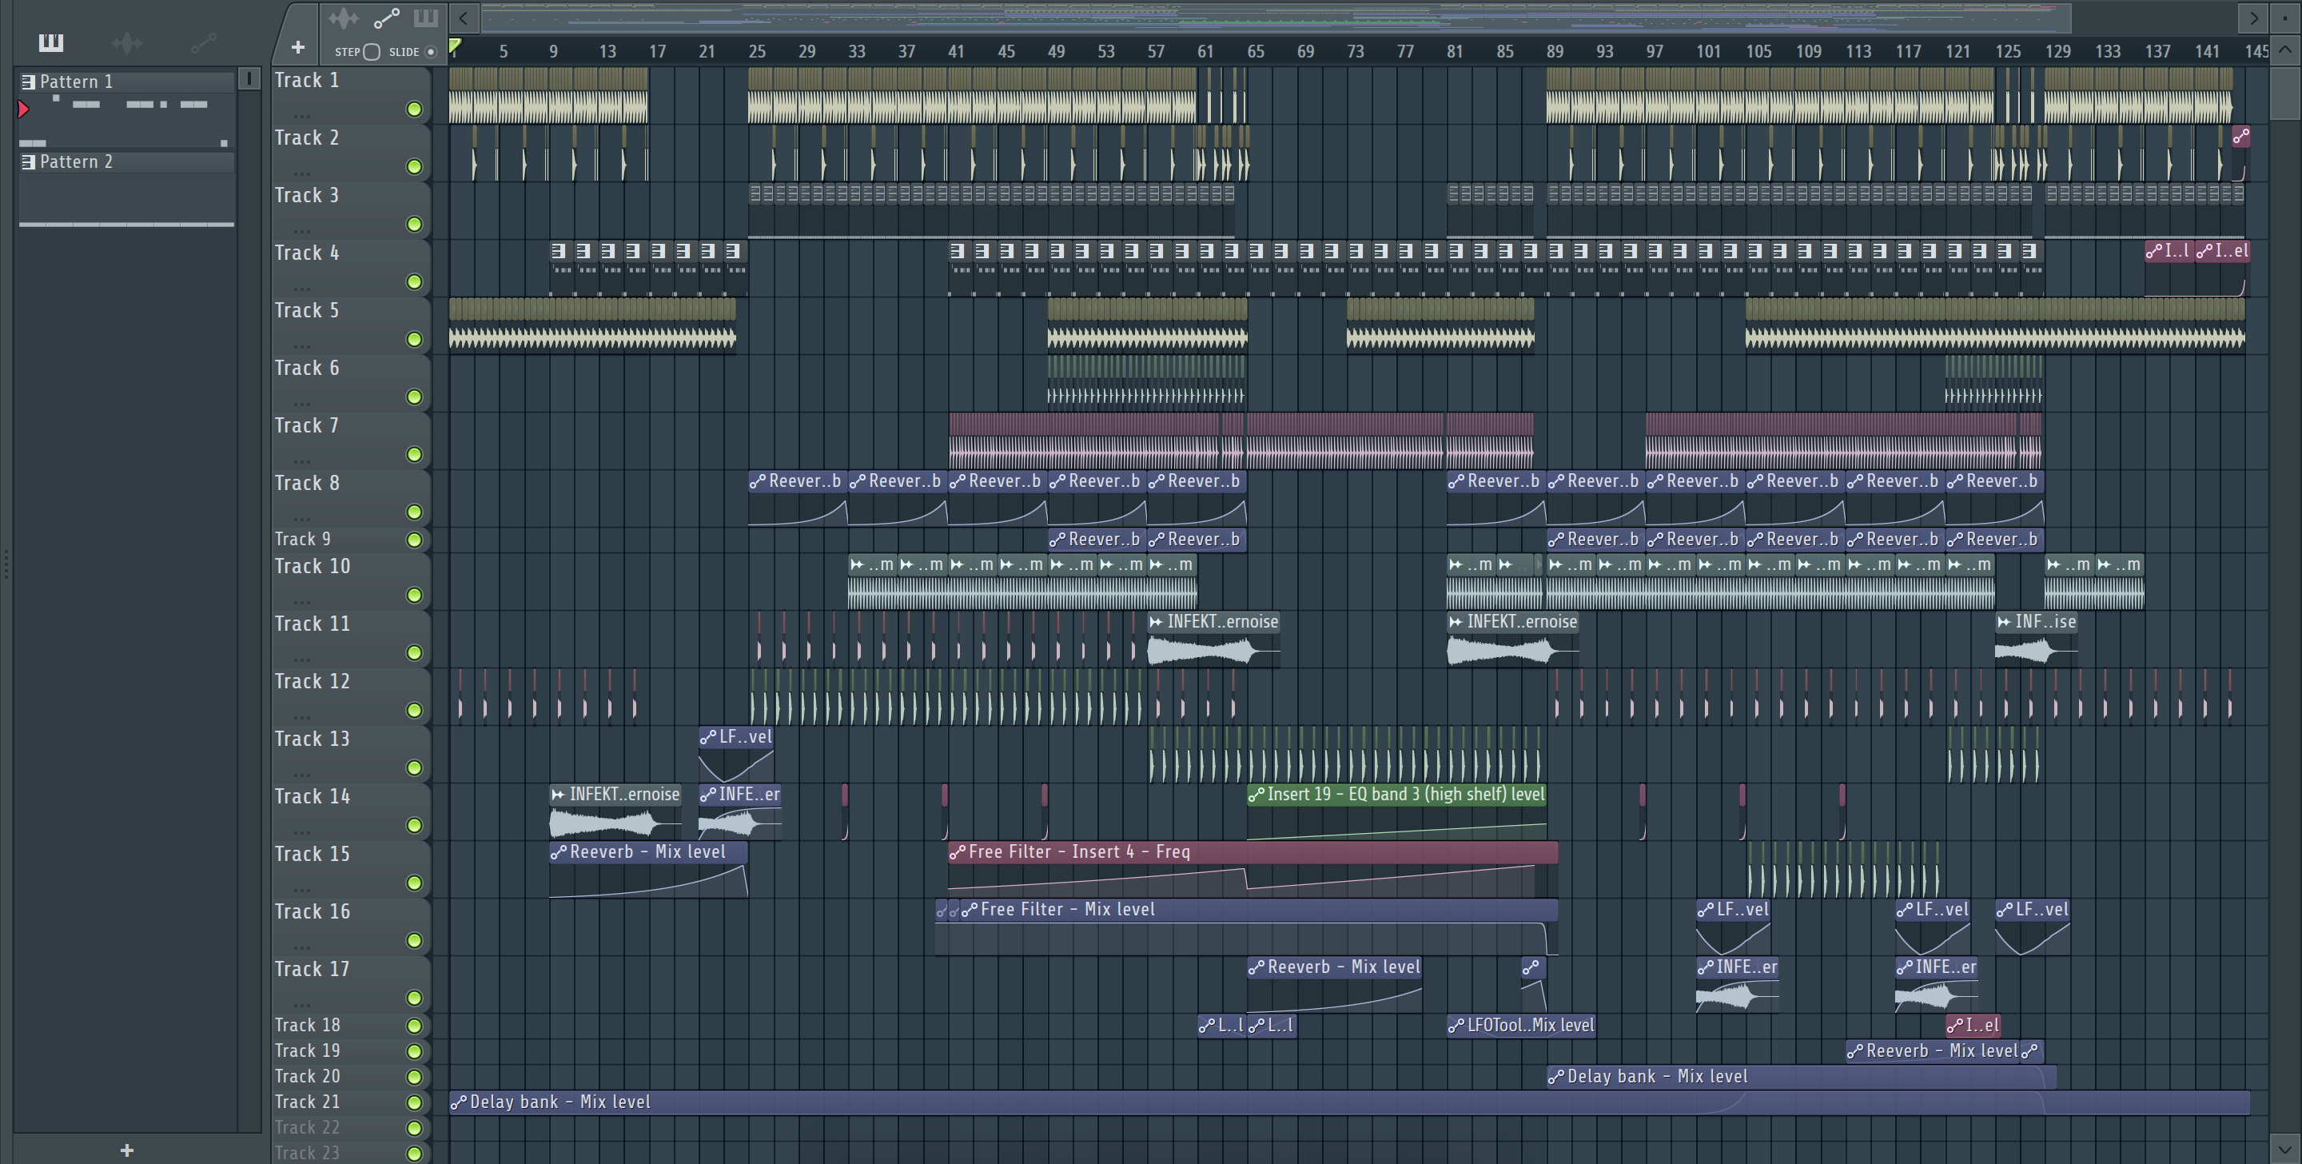Screen dimensions: 2302x1164
Task: Jump to bar 65 on the timeline ruler
Action: [x=1256, y=52]
